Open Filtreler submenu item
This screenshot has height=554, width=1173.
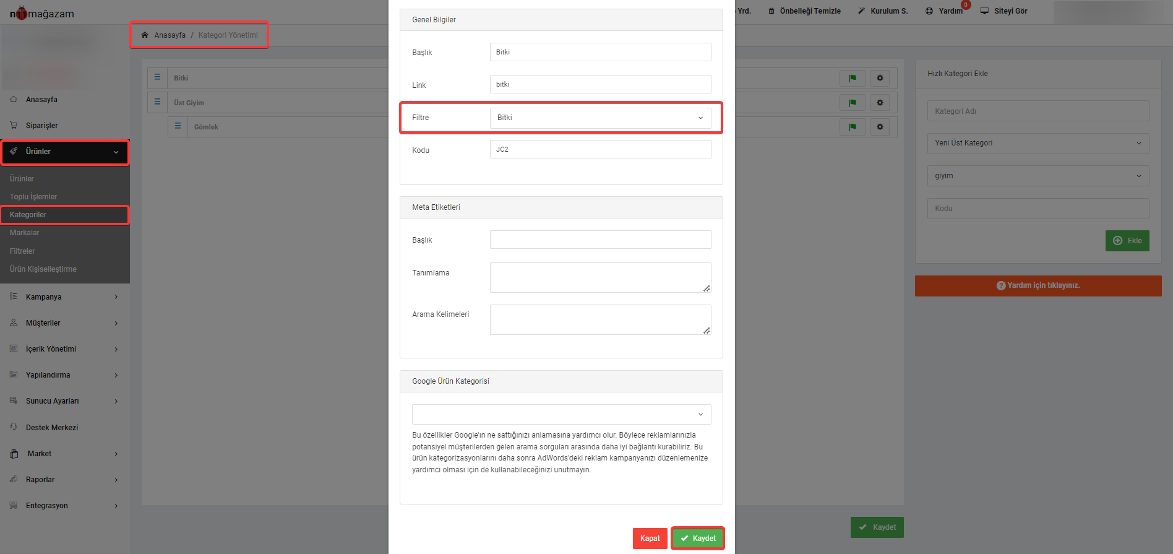[22, 251]
